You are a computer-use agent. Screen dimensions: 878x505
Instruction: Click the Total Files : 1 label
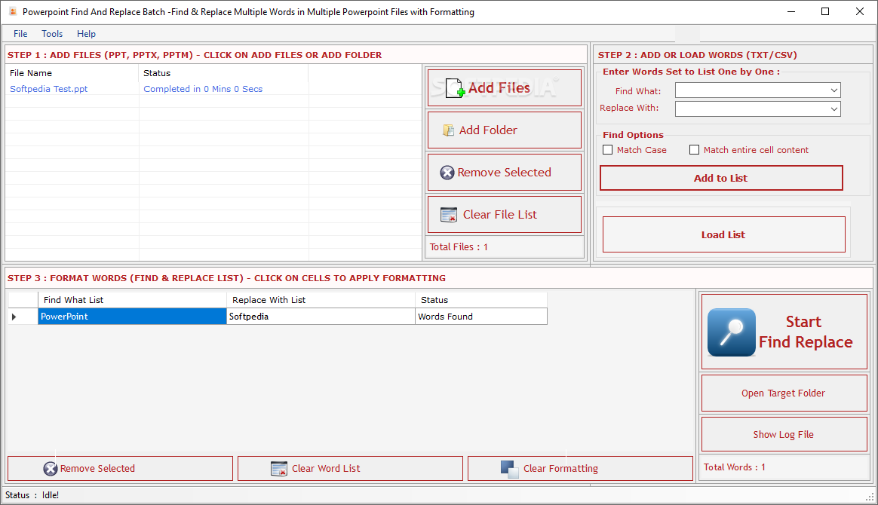point(459,247)
